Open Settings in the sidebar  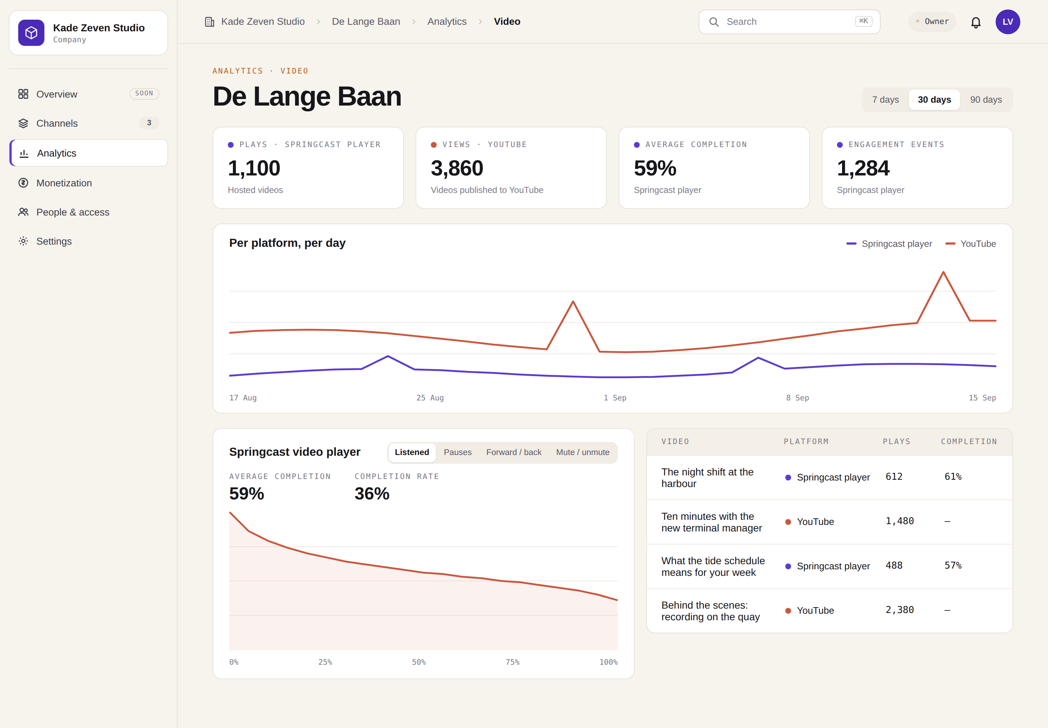click(x=88, y=241)
